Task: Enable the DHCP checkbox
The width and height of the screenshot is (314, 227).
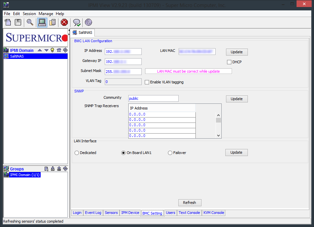Action: click(229, 62)
